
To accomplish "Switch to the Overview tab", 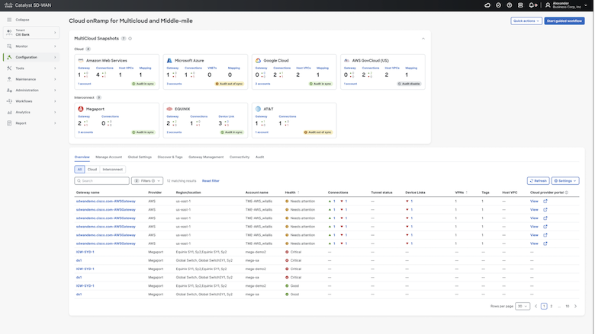I will click(x=82, y=157).
